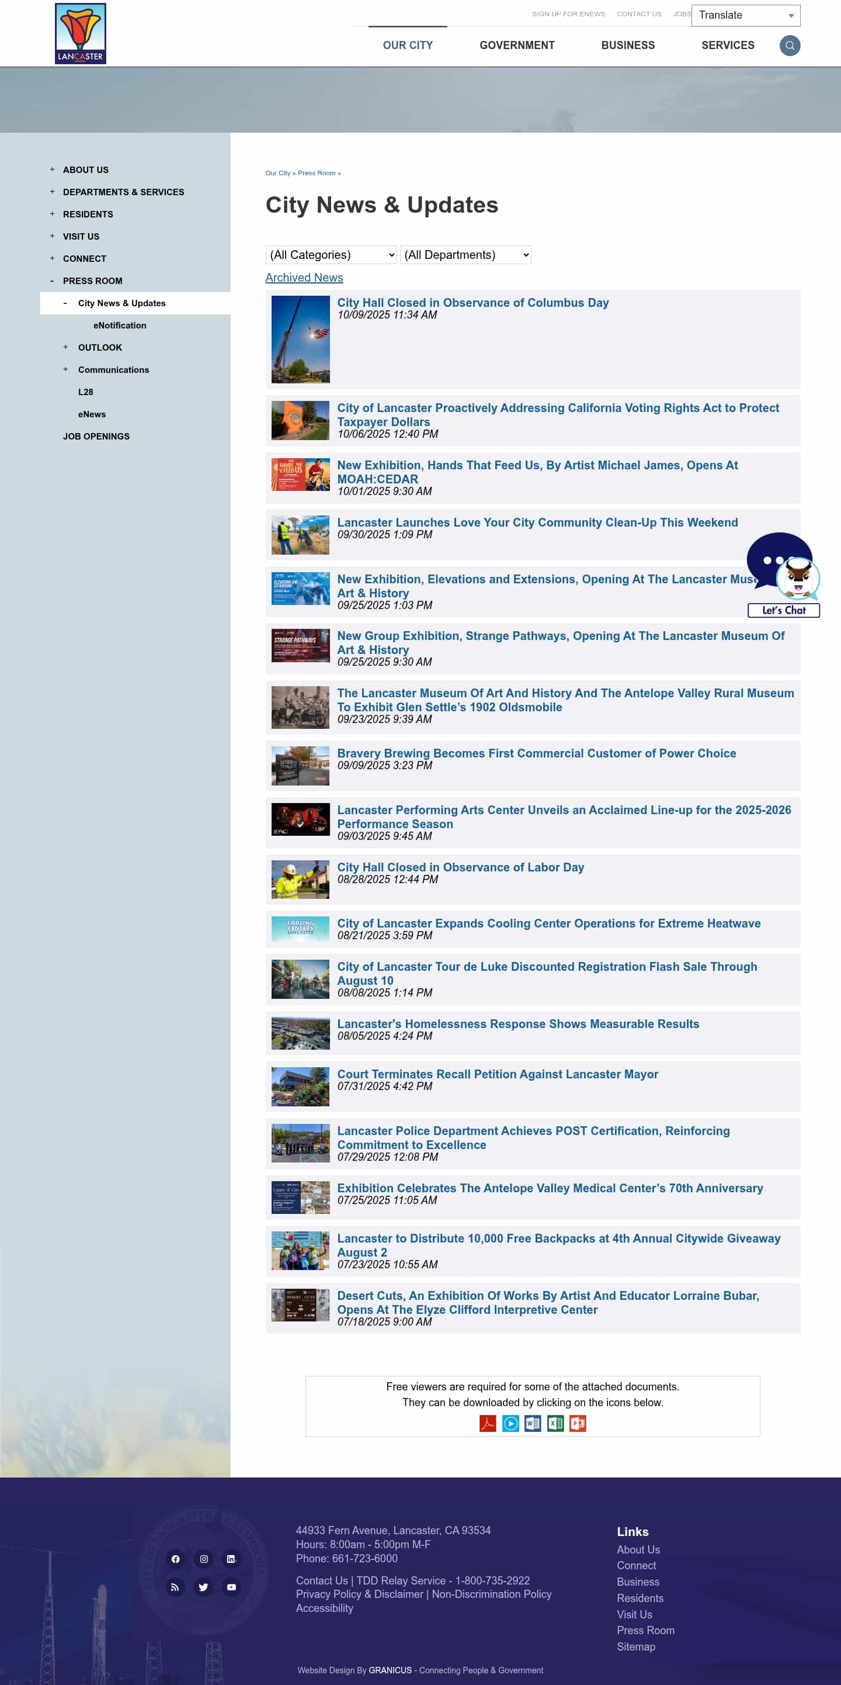Click the 1902 Oldsmobile article thumbnail
Screen dimensions: 841x1685
[301, 707]
